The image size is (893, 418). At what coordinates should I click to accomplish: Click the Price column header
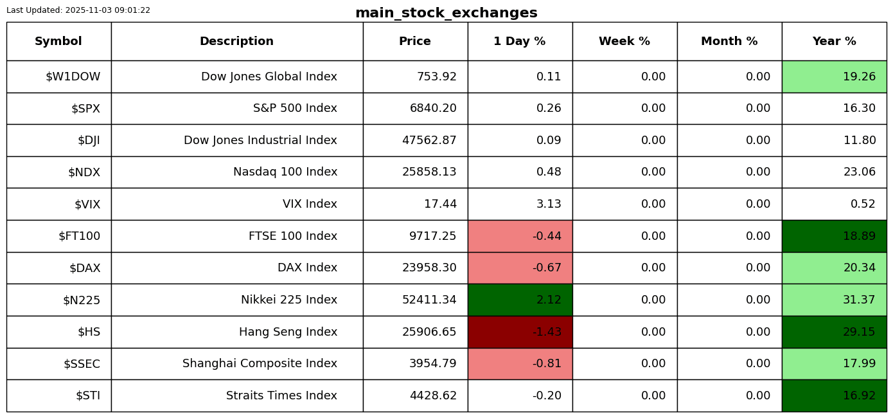(415, 42)
